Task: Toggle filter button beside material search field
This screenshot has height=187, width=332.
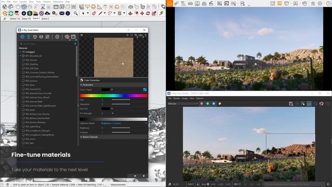Action: [x=75, y=44]
